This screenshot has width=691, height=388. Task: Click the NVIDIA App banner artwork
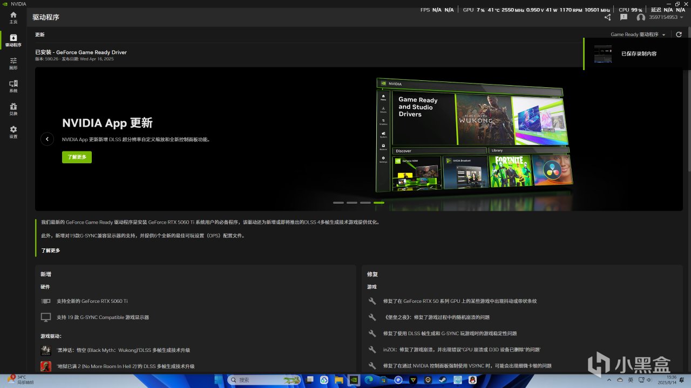474,135
